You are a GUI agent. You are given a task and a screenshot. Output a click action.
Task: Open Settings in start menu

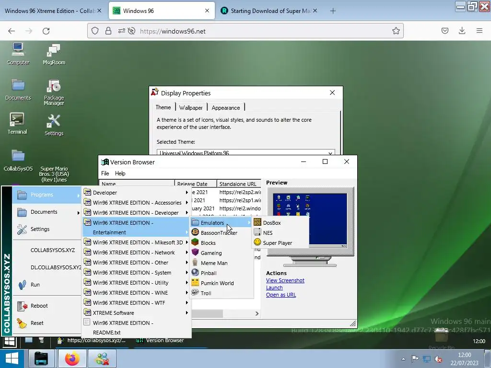[47, 229]
